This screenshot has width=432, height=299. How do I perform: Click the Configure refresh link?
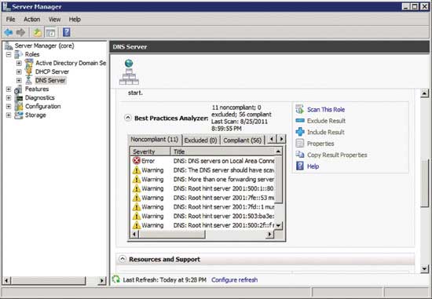click(235, 279)
